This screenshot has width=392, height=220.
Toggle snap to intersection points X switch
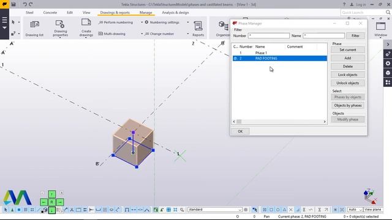coord(291,210)
